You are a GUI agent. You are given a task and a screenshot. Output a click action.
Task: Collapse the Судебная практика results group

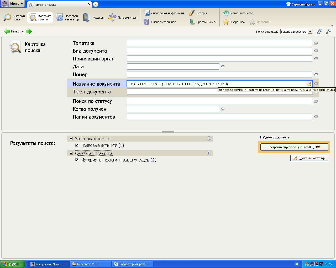pyautogui.click(x=209, y=153)
